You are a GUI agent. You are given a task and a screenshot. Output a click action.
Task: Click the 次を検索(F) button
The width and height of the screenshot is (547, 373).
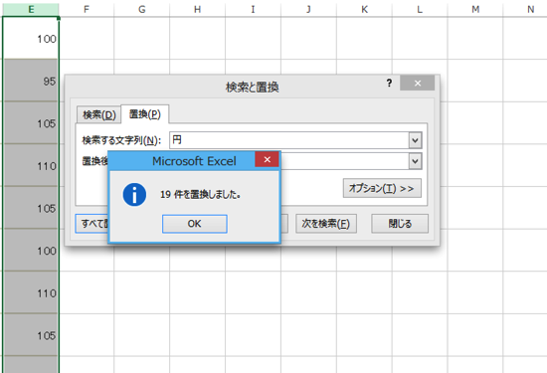(326, 224)
